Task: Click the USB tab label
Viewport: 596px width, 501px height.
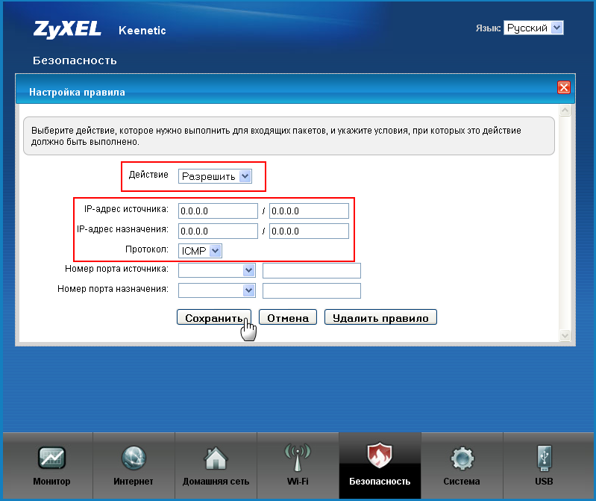Action: pyautogui.click(x=544, y=482)
